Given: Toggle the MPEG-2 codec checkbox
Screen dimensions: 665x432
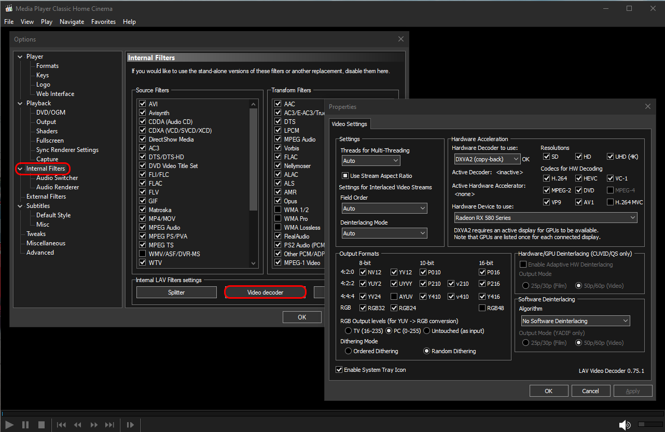Looking at the screenshot, I should click(x=547, y=190).
